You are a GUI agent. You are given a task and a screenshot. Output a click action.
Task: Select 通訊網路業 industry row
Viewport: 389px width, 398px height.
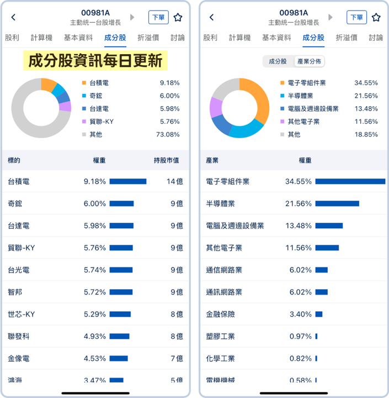(x=294, y=292)
